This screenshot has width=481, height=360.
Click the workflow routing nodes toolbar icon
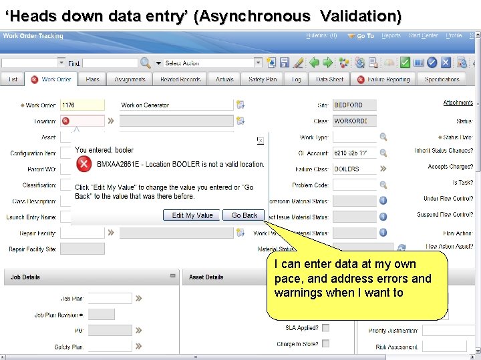[x=343, y=63]
